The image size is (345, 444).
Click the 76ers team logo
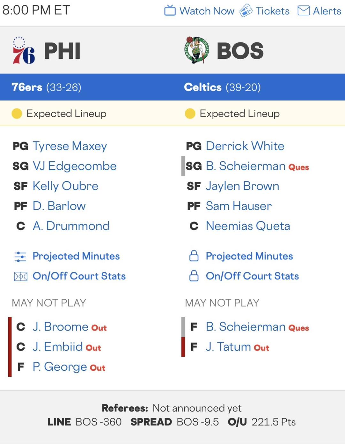click(x=23, y=51)
